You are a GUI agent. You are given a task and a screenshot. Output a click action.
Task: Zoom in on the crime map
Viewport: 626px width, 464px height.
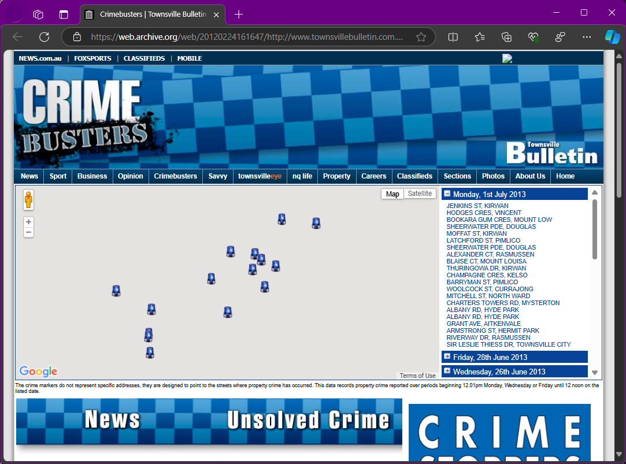28,222
